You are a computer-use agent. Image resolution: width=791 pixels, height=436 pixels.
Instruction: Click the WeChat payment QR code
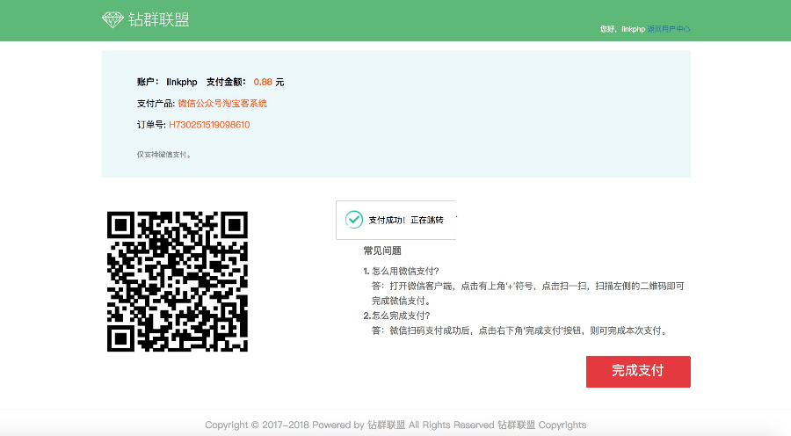point(177,281)
